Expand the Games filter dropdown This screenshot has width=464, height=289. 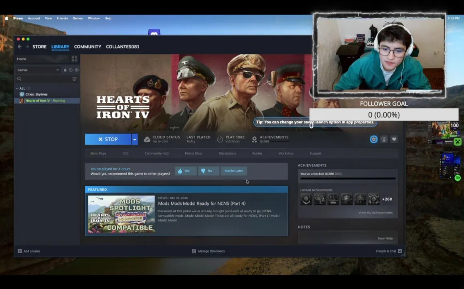38,70
